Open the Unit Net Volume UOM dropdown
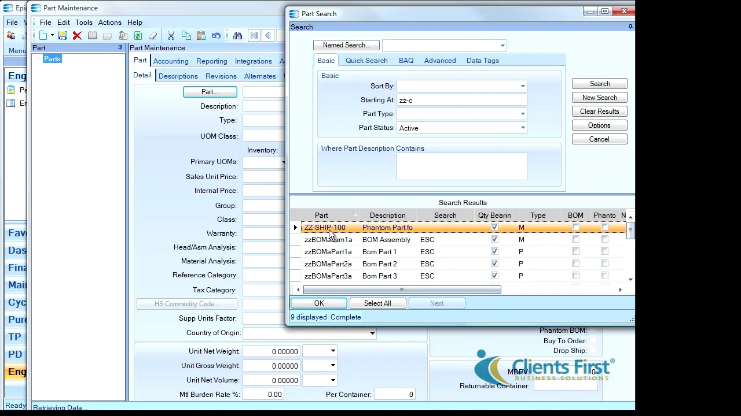Screen dimensions: 741x416 coord(333,380)
